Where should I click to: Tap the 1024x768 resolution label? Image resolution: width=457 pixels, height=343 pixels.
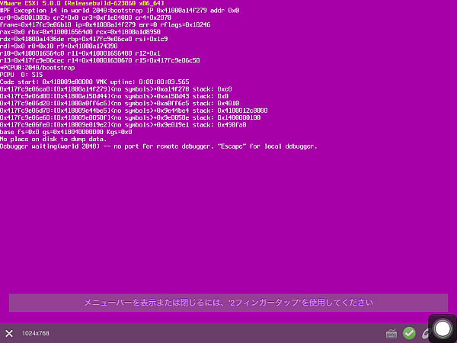click(36, 333)
